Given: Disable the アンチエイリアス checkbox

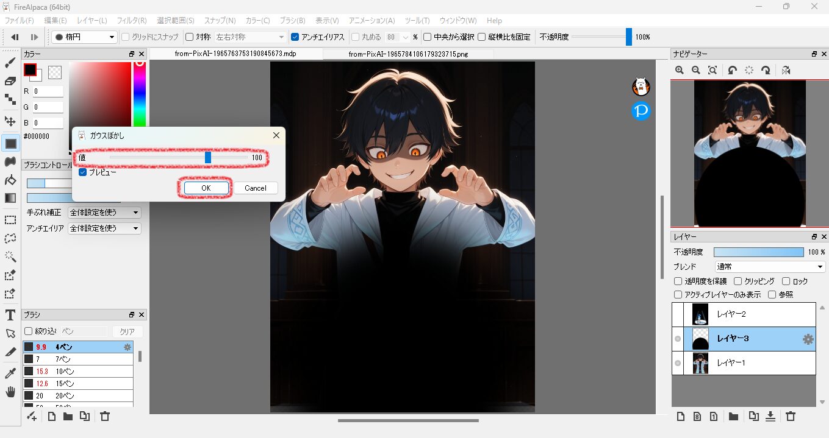Looking at the screenshot, I should tap(295, 37).
